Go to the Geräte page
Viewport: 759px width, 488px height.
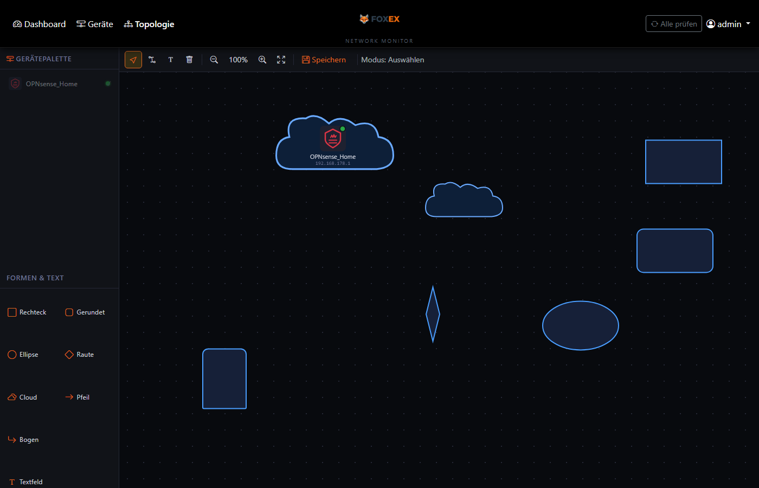tap(95, 24)
